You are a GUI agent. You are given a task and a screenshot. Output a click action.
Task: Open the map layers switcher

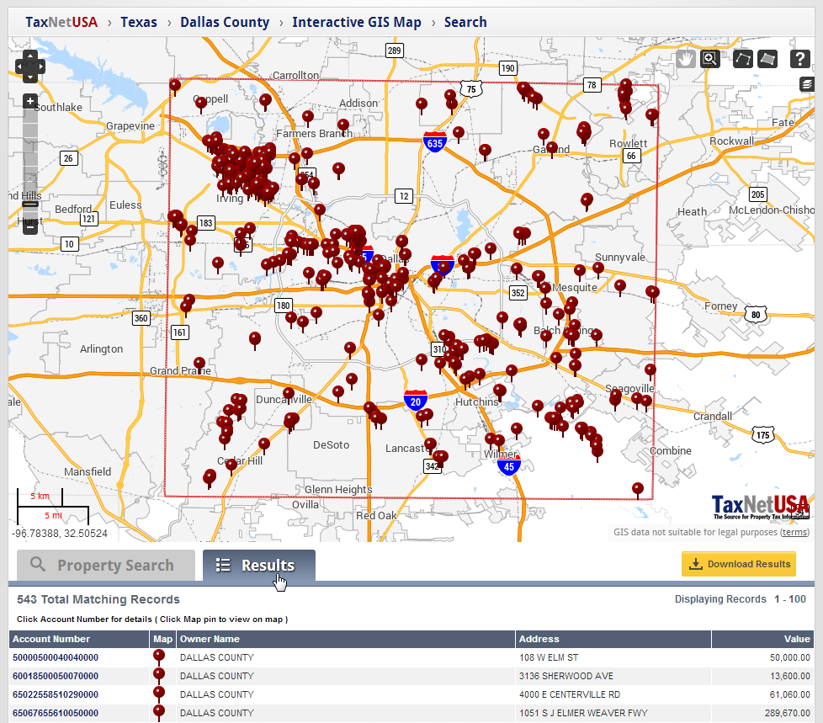[x=807, y=84]
